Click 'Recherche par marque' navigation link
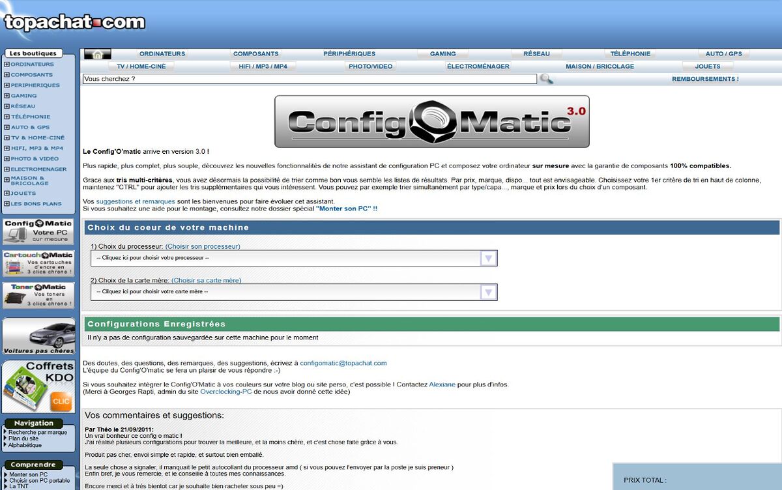This screenshot has width=782, height=490. coord(38,432)
